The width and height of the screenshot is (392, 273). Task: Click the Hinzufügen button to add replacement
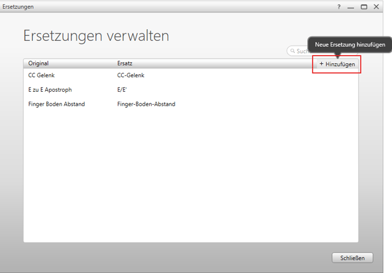click(337, 64)
